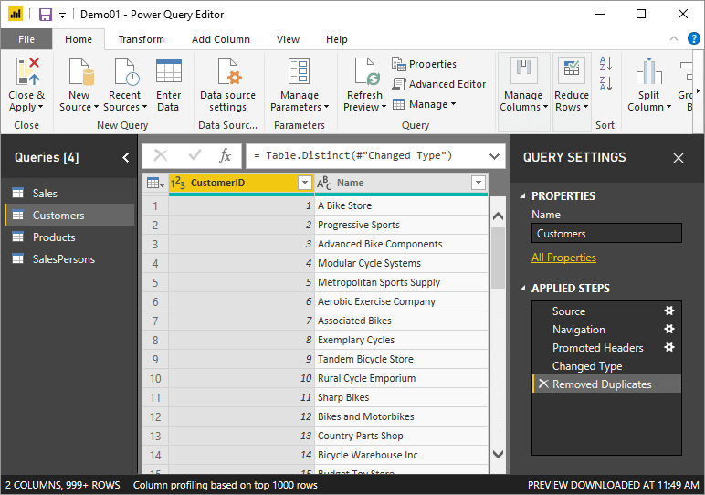
Task: Open the File tab
Action: (x=26, y=39)
